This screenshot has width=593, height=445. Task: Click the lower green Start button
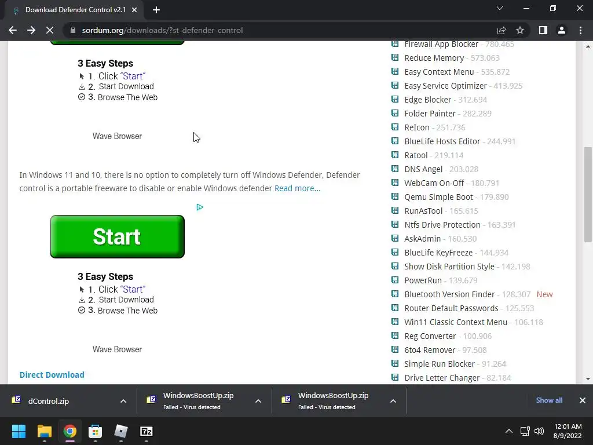click(117, 237)
